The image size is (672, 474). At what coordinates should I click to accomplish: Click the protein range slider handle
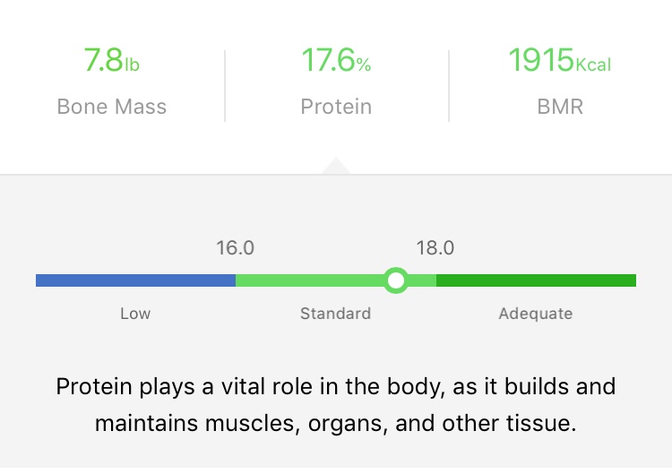pyautogui.click(x=396, y=280)
